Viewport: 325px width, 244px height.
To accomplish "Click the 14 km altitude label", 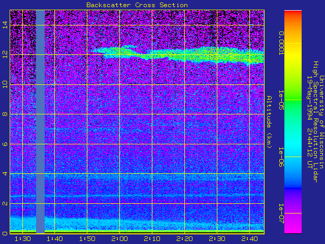I will [x=5, y=25].
